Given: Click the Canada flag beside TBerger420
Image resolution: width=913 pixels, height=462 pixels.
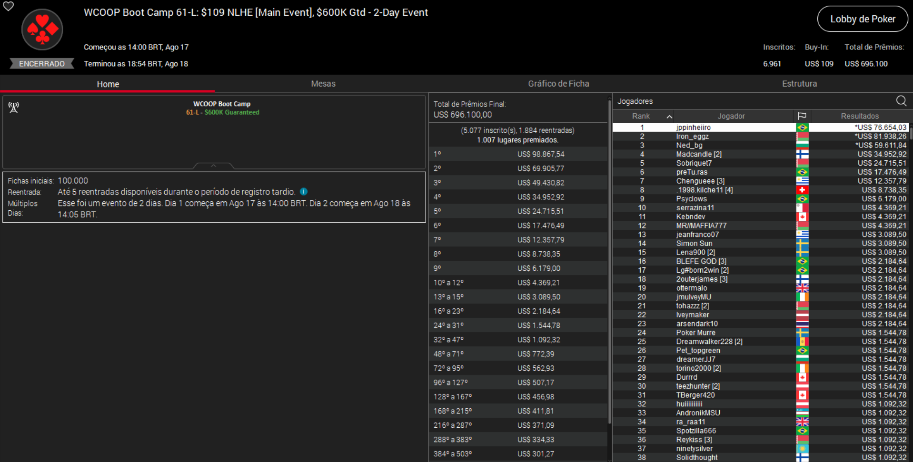Looking at the screenshot, I should pos(802,395).
